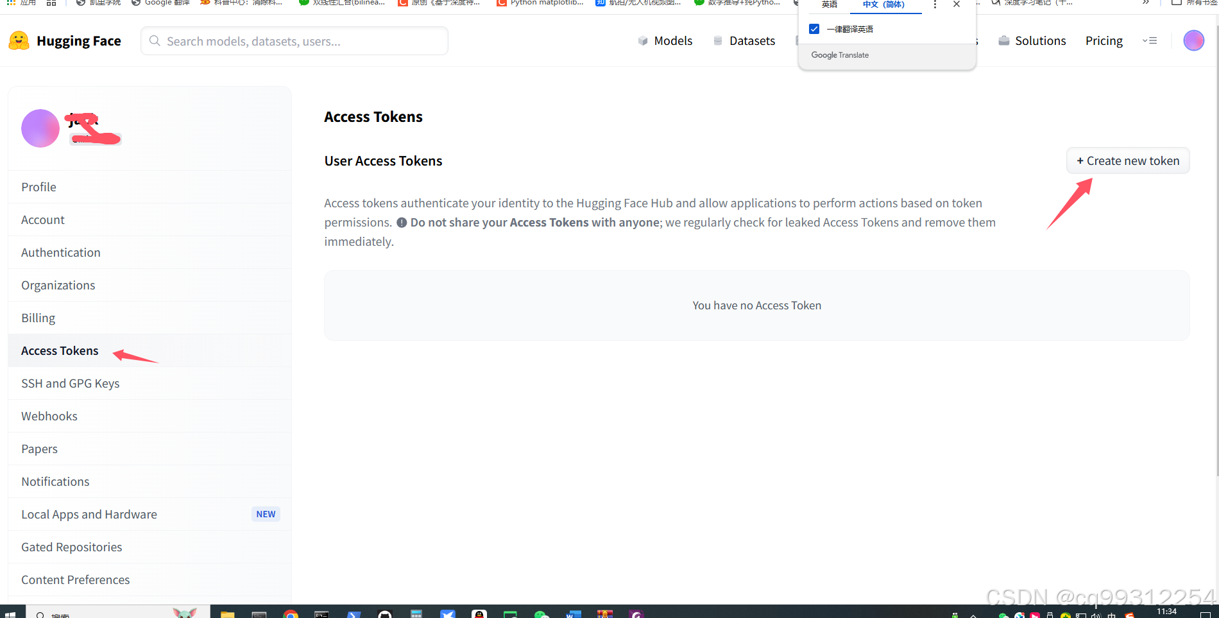Open Notifications settings

pos(149,481)
